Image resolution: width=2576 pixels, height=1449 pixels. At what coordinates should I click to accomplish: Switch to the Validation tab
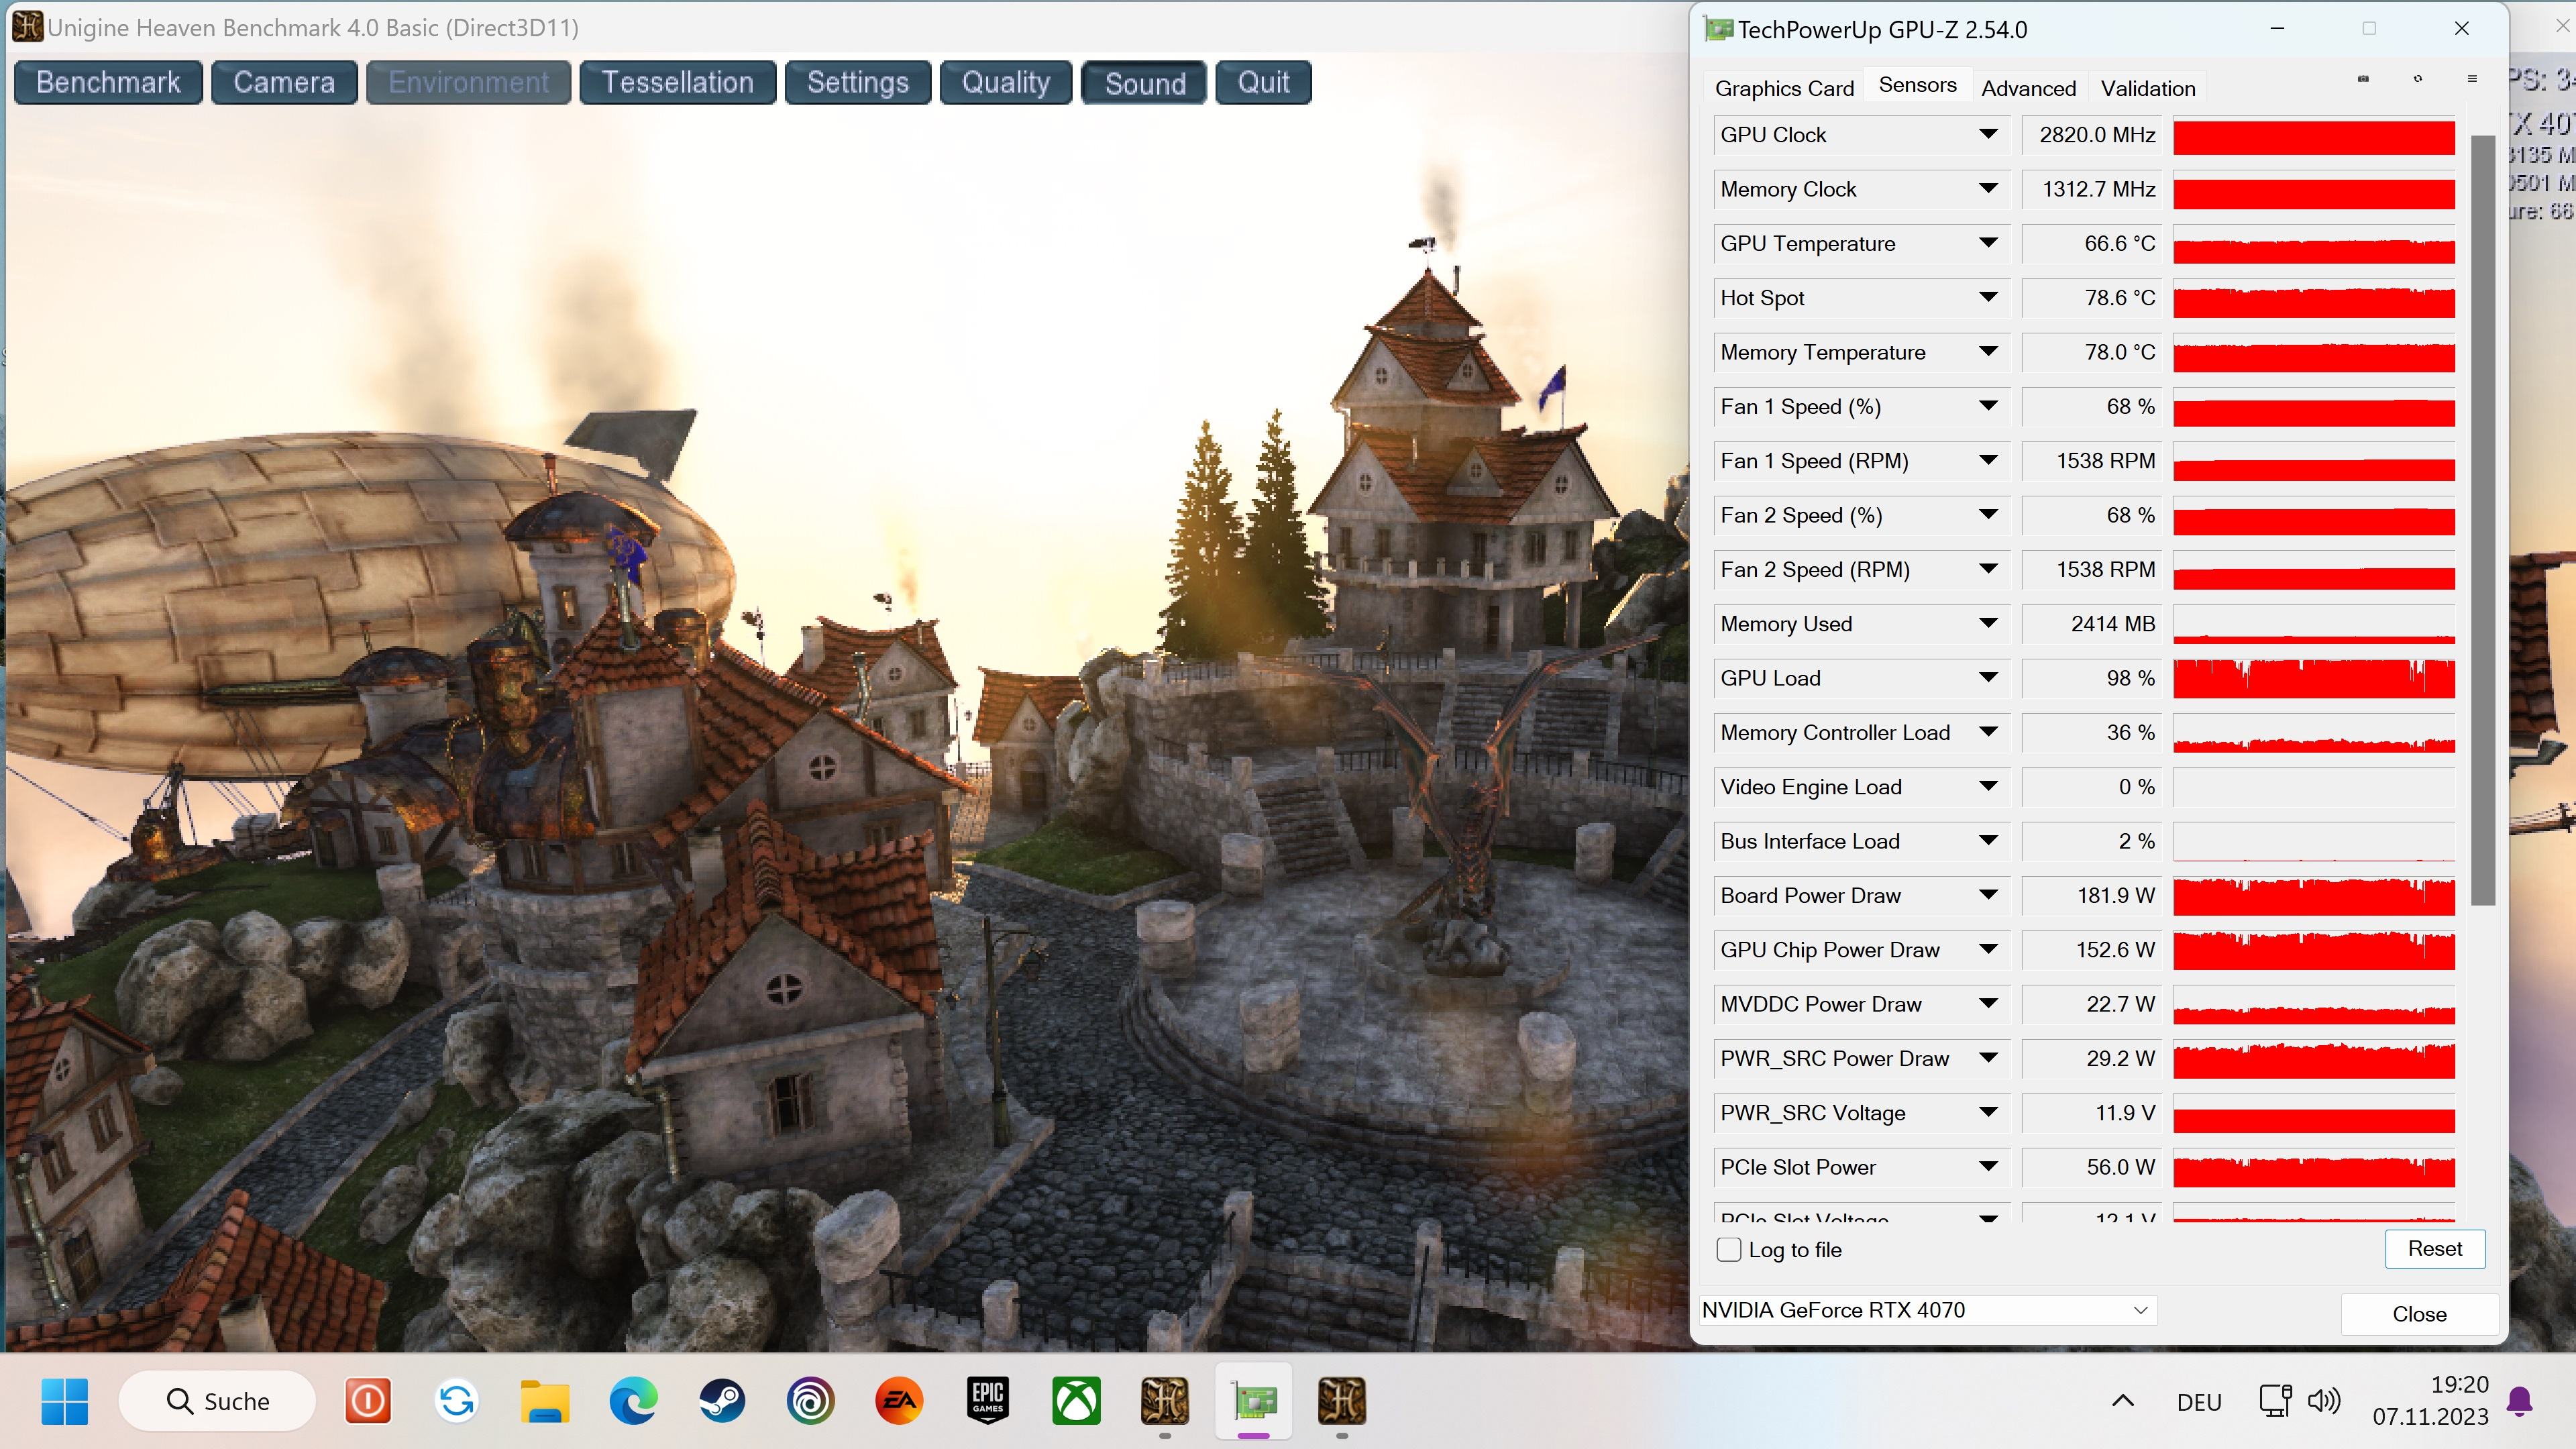click(x=2148, y=88)
